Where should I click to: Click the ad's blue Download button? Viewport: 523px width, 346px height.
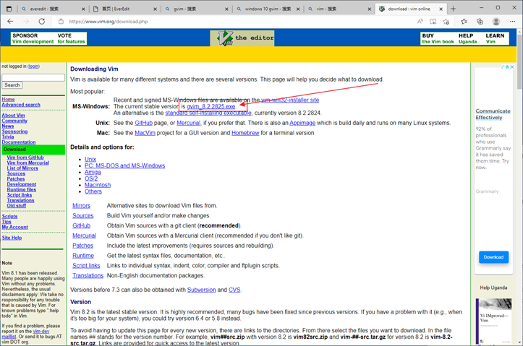tap(493, 257)
